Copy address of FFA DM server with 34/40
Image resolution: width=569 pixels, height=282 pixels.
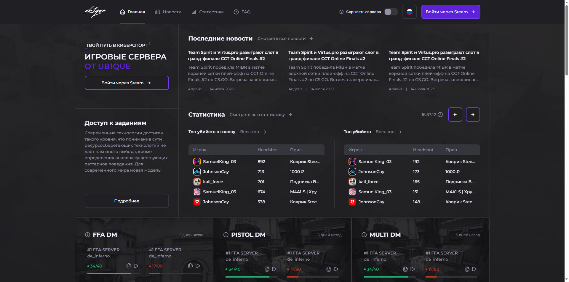click(129, 266)
